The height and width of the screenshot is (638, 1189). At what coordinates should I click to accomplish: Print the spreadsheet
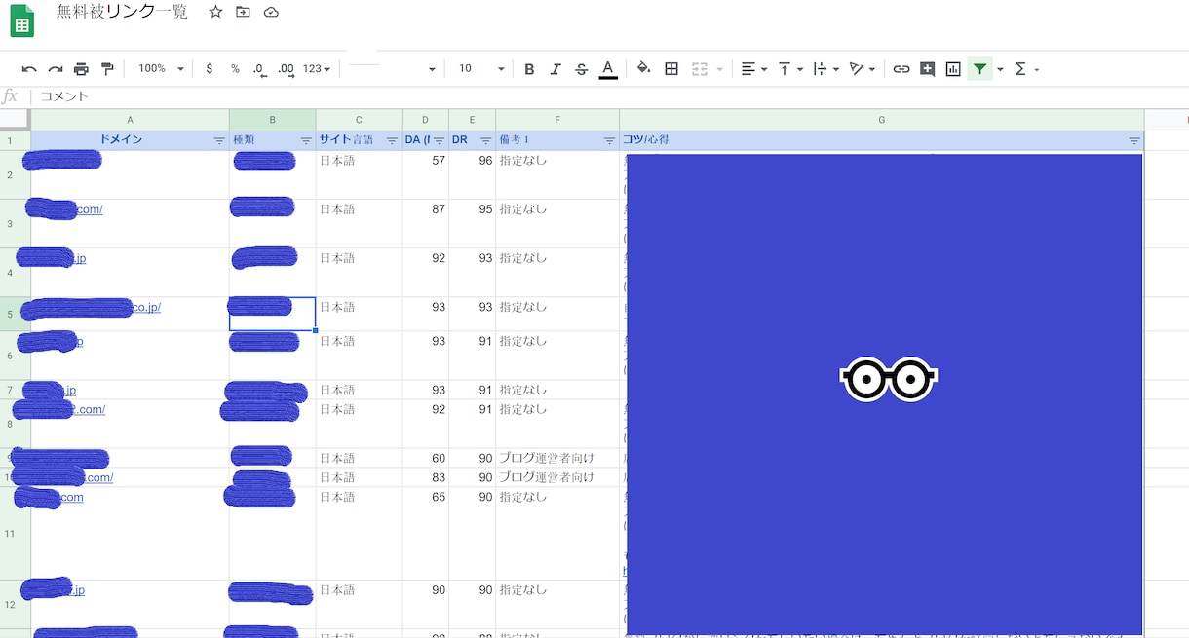[x=82, y=69]
